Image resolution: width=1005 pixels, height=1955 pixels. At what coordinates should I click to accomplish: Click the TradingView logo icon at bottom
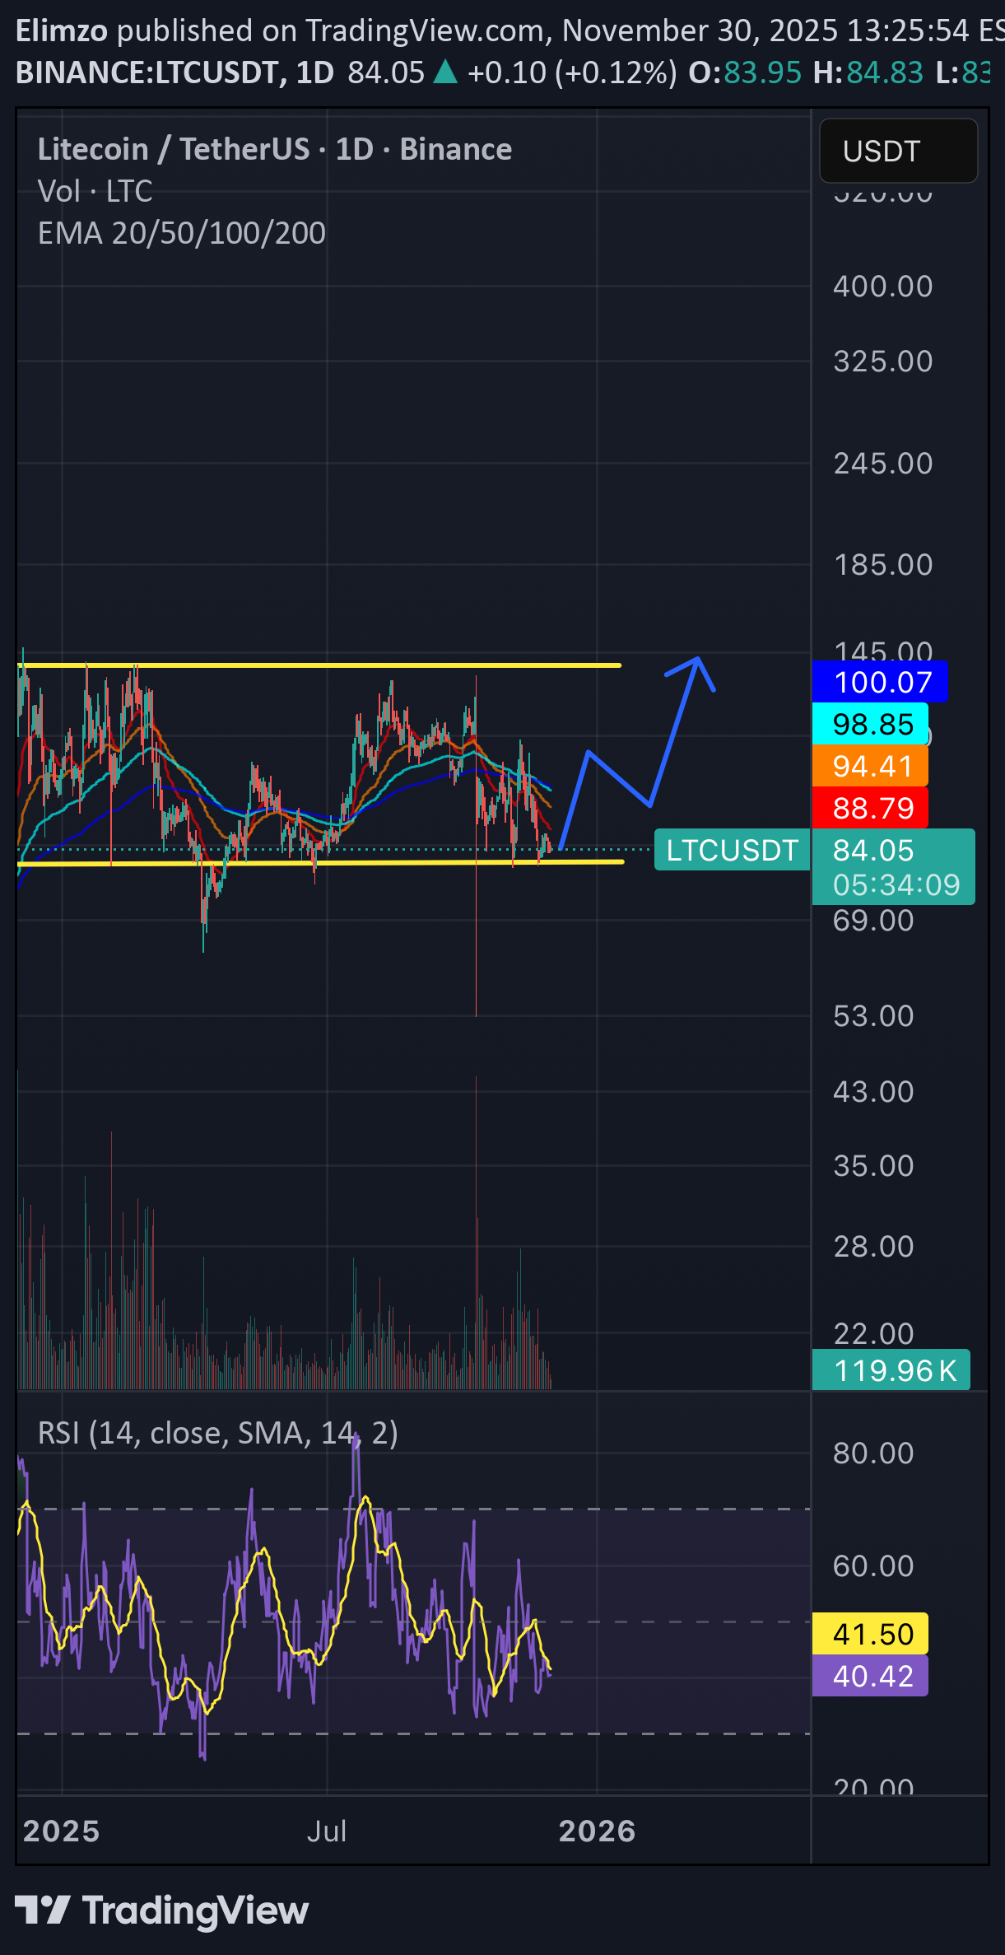pyautogui.click(x=41, y=1910)
